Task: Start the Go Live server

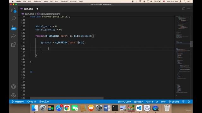Action: point(174,102)
